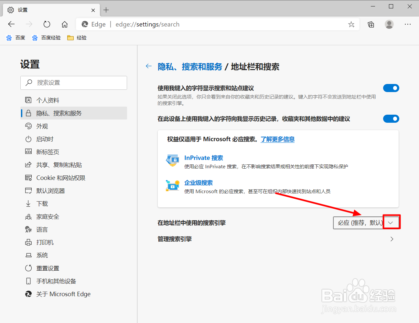Click the 了解更多信息 link
The width and height of the screenshot is (419, 323).
point(277,139)
